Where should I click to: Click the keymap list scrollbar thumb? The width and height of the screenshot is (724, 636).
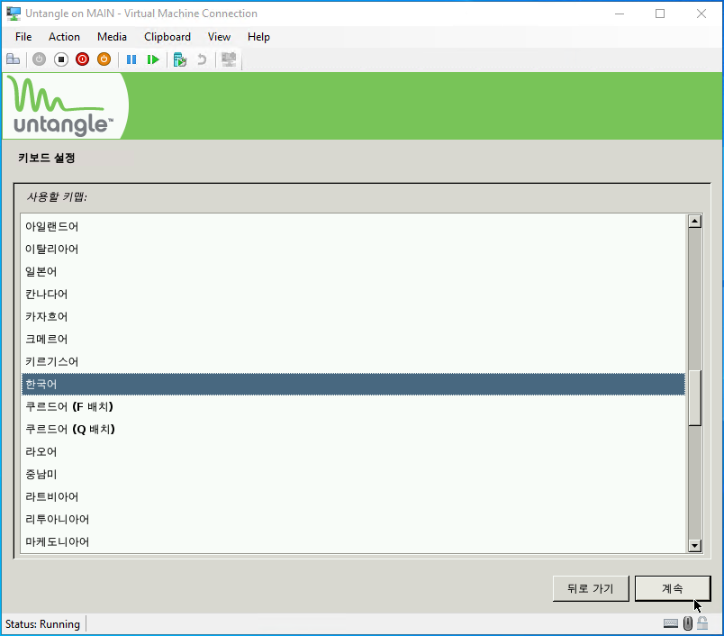(x=695, y=397)
